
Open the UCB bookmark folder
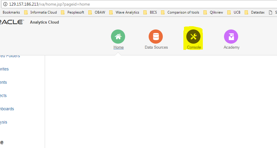234,12
